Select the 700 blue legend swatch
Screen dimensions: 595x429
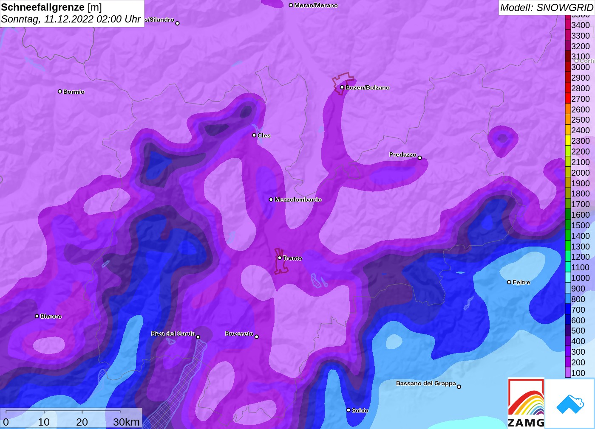click(568, 309)
